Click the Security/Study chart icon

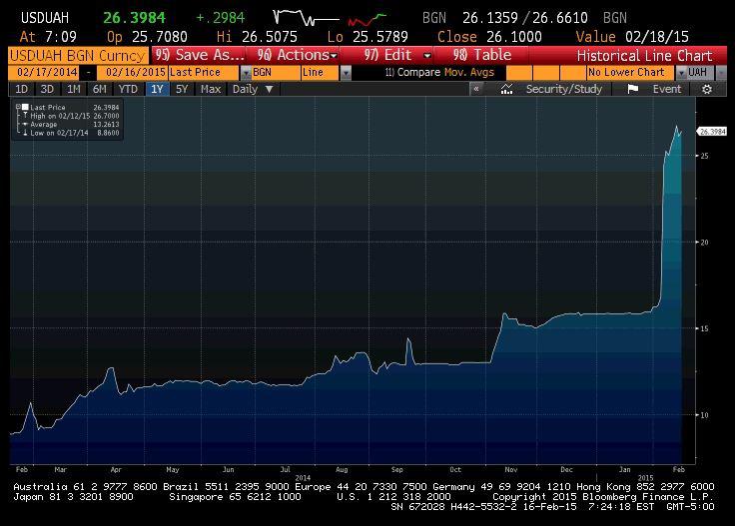coord(507,89)
